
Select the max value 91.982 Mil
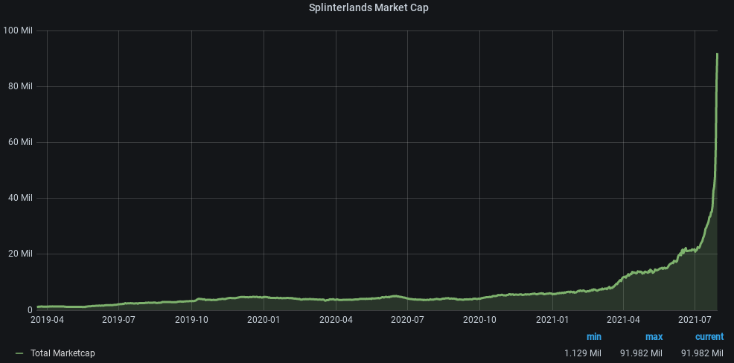click(x=641, y=353)
